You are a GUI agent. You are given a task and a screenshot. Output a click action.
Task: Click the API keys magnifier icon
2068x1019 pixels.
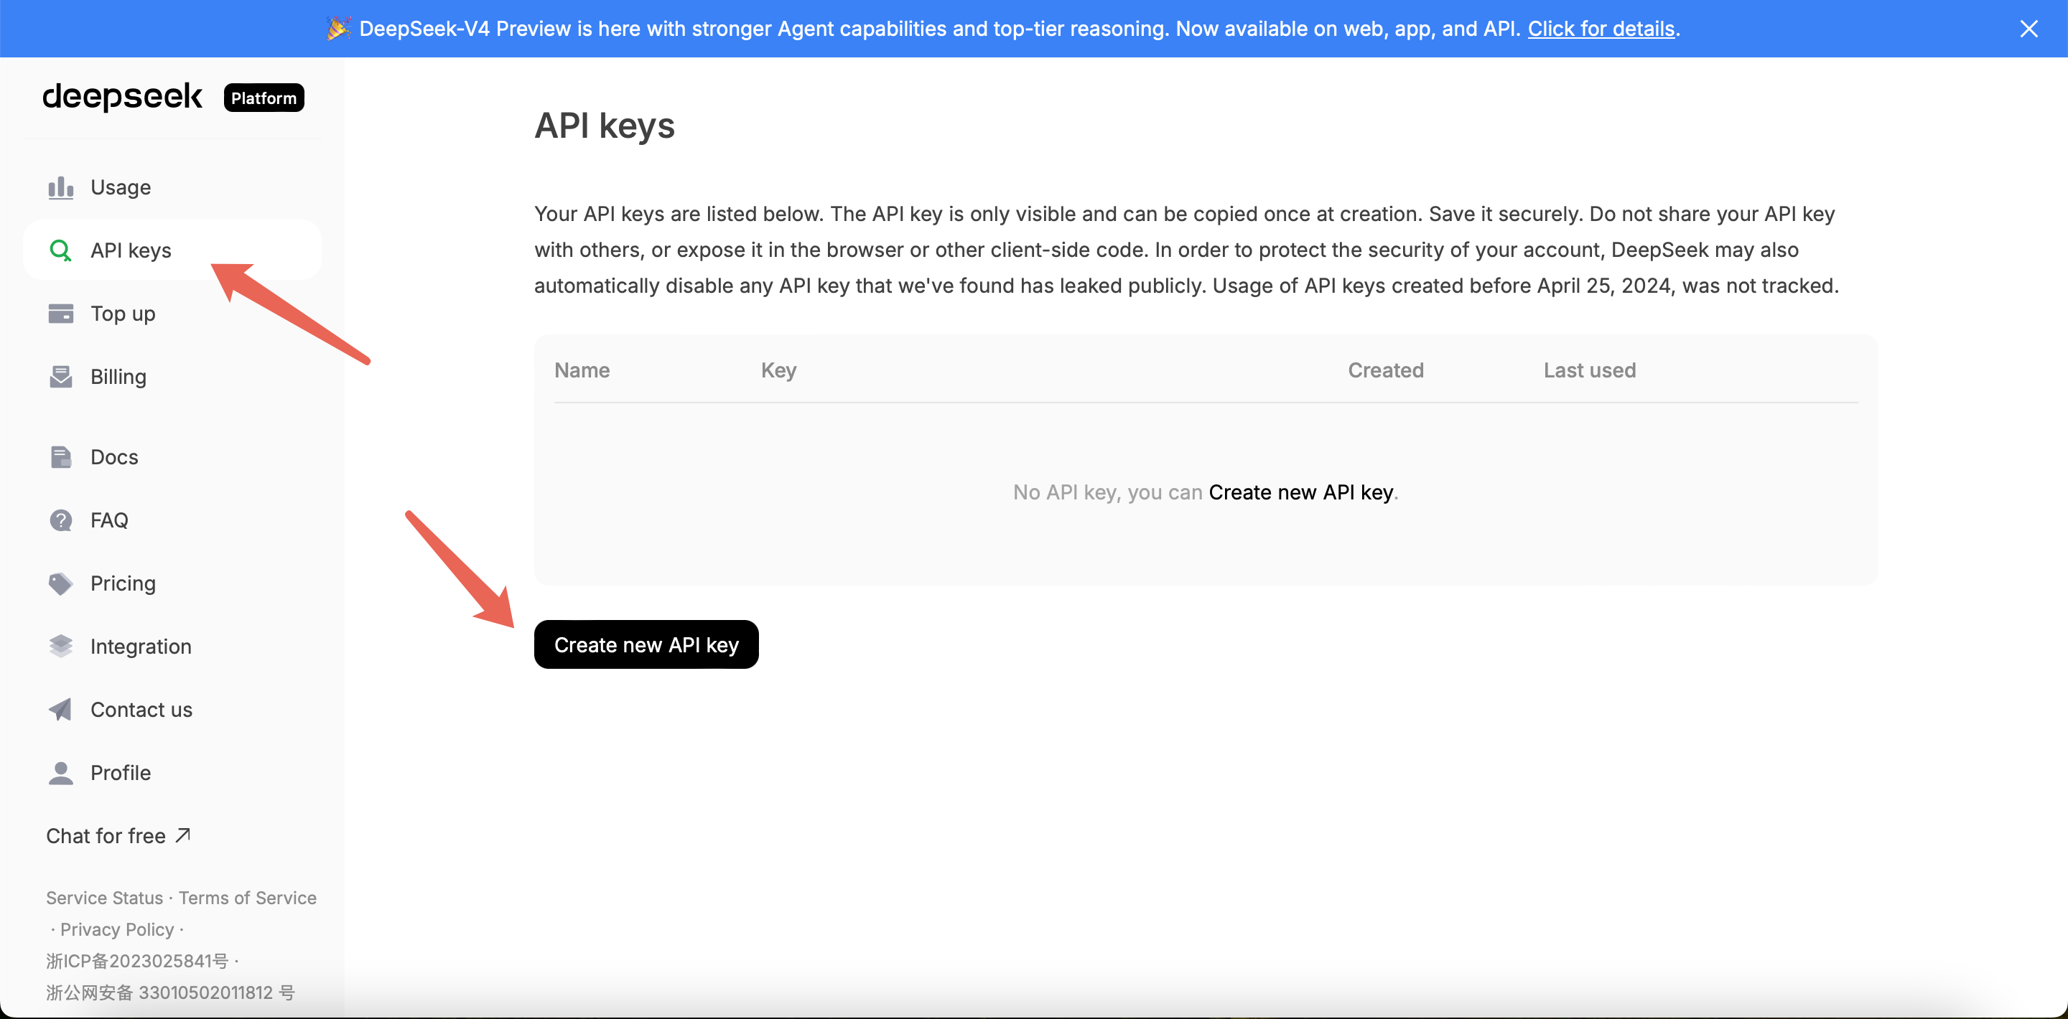61,250
